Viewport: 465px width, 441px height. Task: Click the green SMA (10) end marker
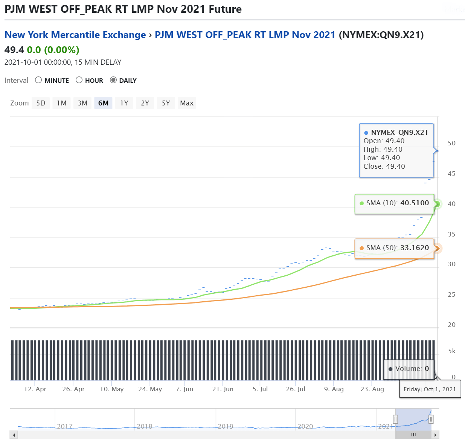[437, 204]
